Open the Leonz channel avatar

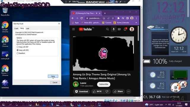click(x=76, y=84)
